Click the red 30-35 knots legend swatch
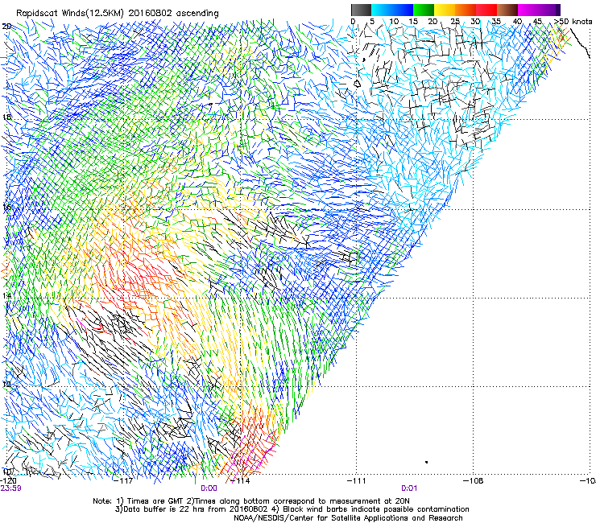Screen dimensions: 596x523 [x=486, y=10]
